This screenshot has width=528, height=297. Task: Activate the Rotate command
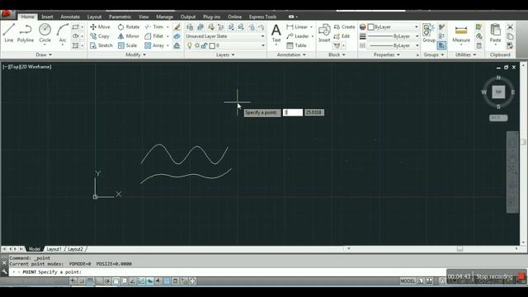point(129,27)
